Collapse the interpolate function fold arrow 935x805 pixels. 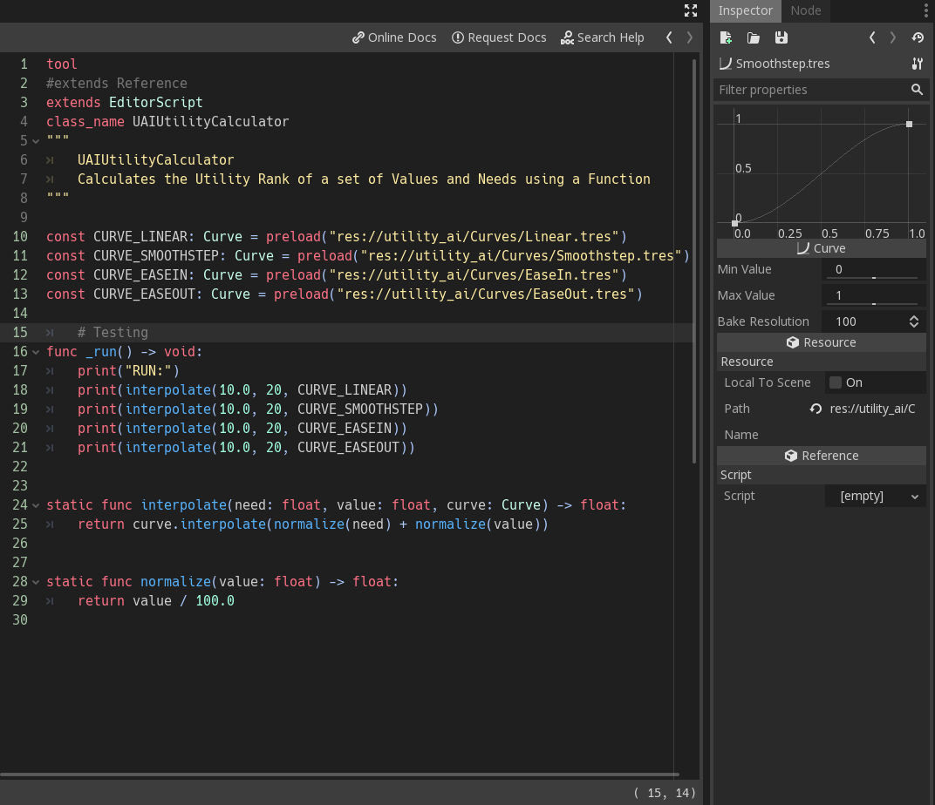pos(35,504)
